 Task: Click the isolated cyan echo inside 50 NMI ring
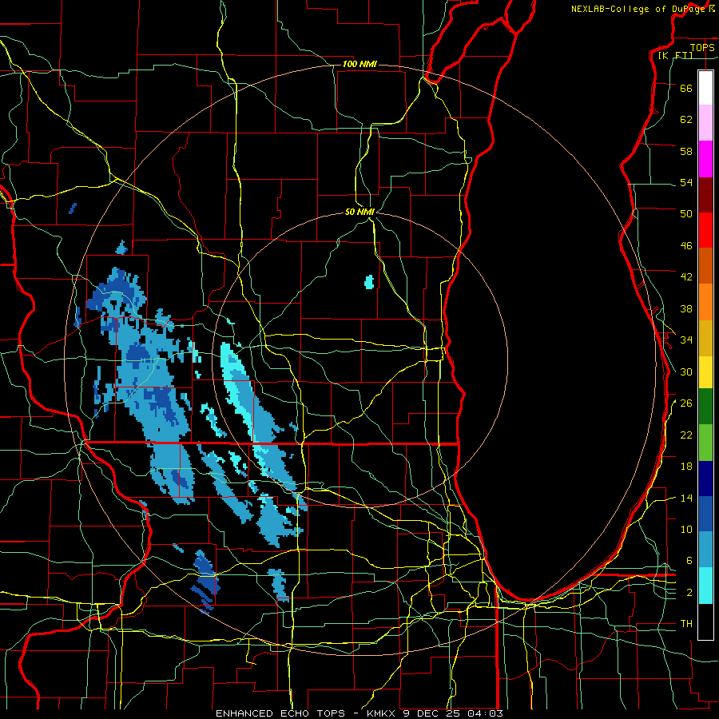369,281
